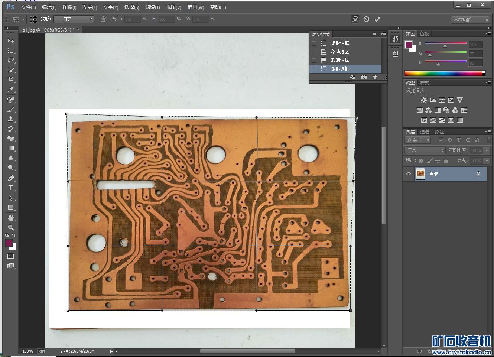Add Color Balance adjustment scales icon
This screenshot has width=494, height=357.
[429, 110]
